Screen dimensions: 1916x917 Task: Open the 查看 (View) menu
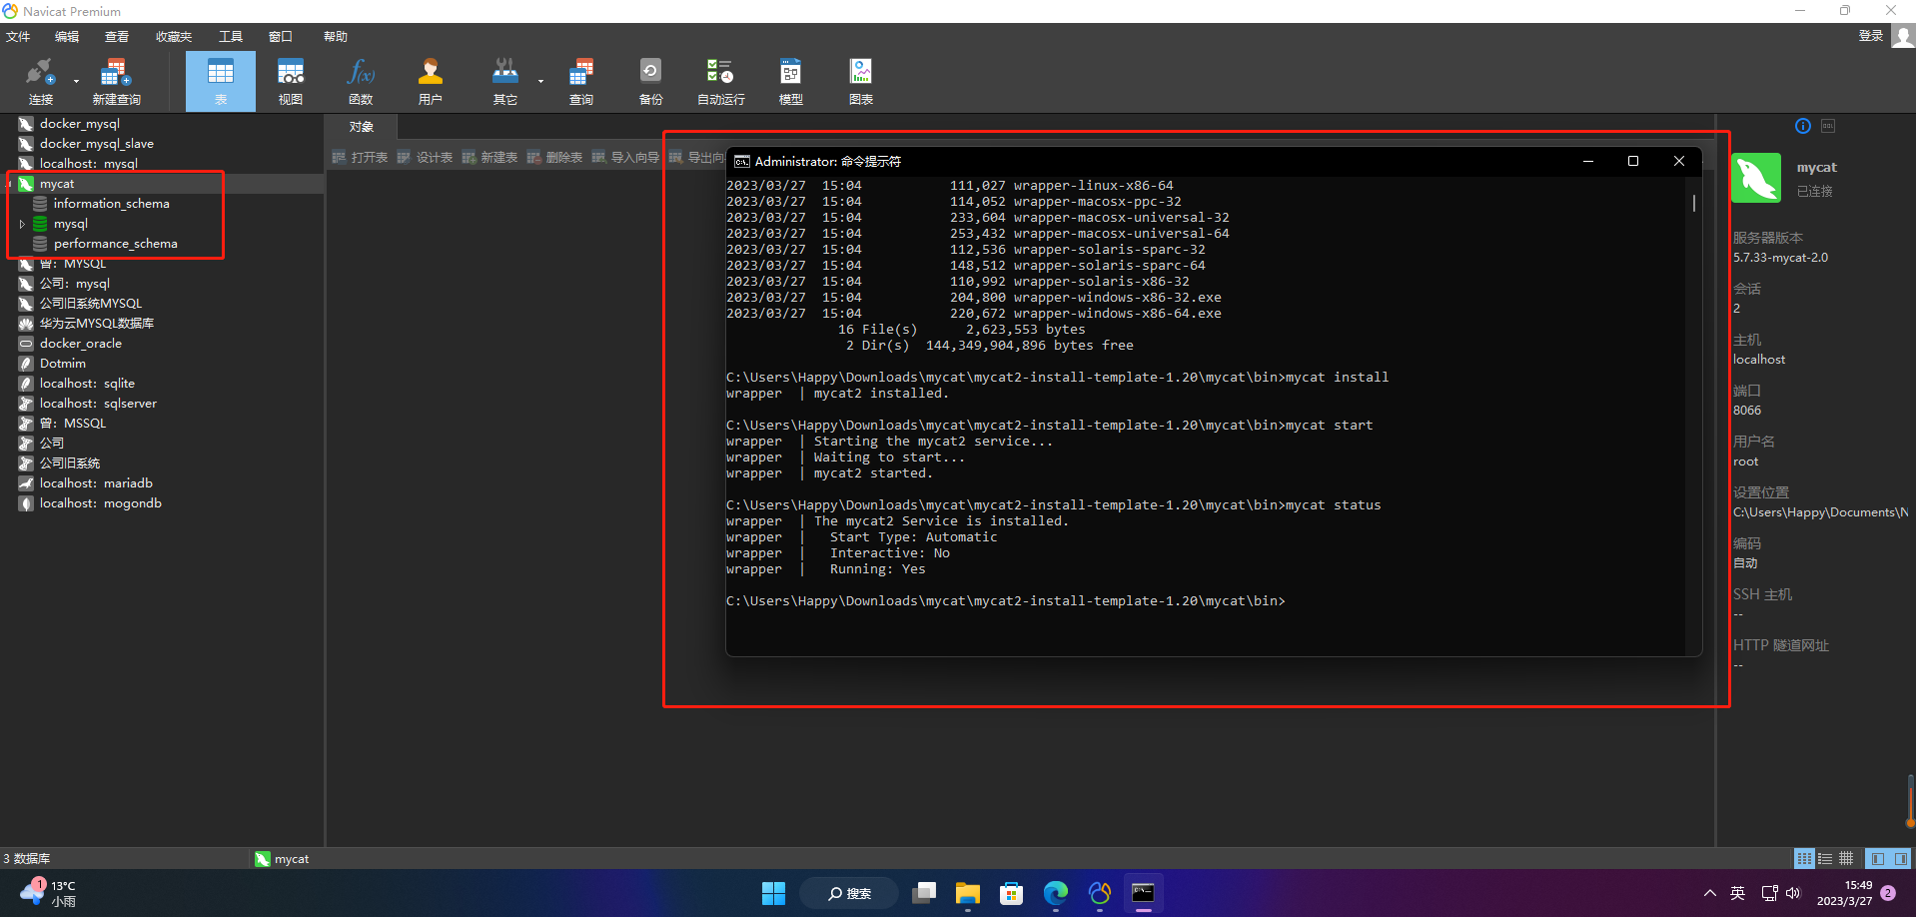point(117,37)
